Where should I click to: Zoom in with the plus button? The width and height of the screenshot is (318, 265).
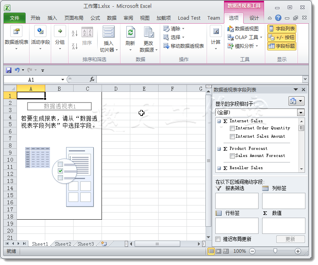[298, 251]
